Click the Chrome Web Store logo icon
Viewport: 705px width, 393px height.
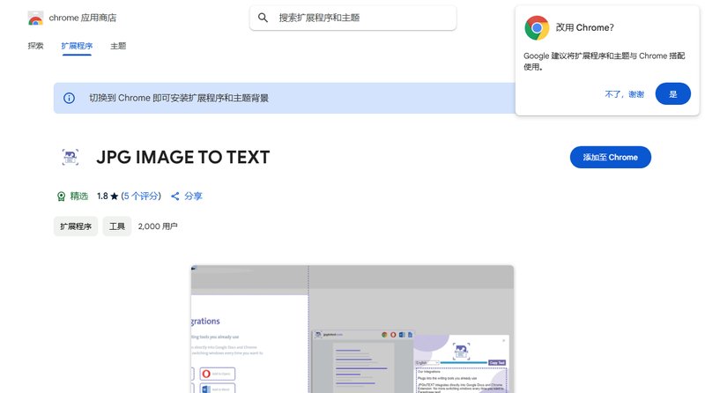tap(35, 18)
